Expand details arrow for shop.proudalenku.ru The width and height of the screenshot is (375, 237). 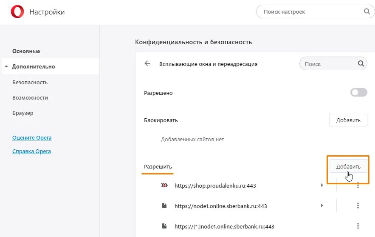pos(322,186)
